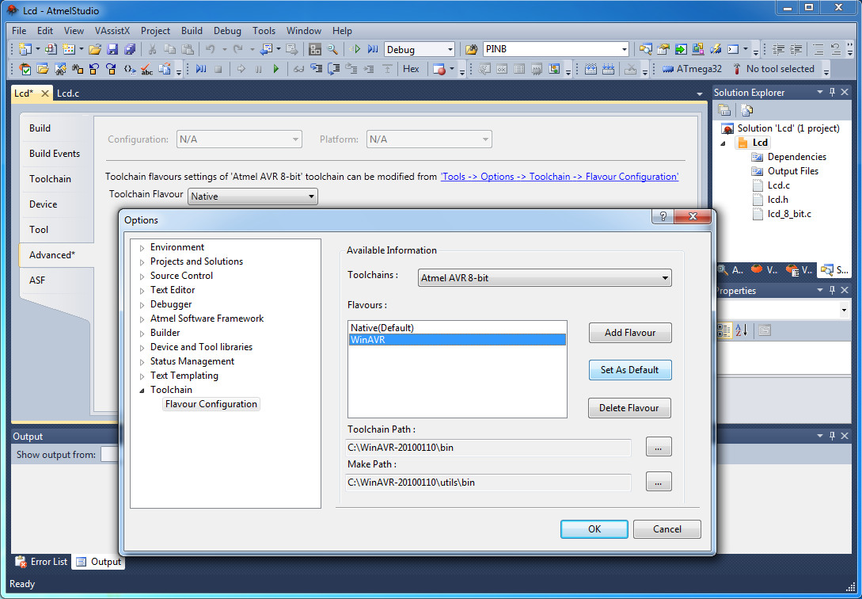Screen dimensions: 862x599
Task: Open the Toolchain Flavour Native dropdown
Action: click(253, 196)
